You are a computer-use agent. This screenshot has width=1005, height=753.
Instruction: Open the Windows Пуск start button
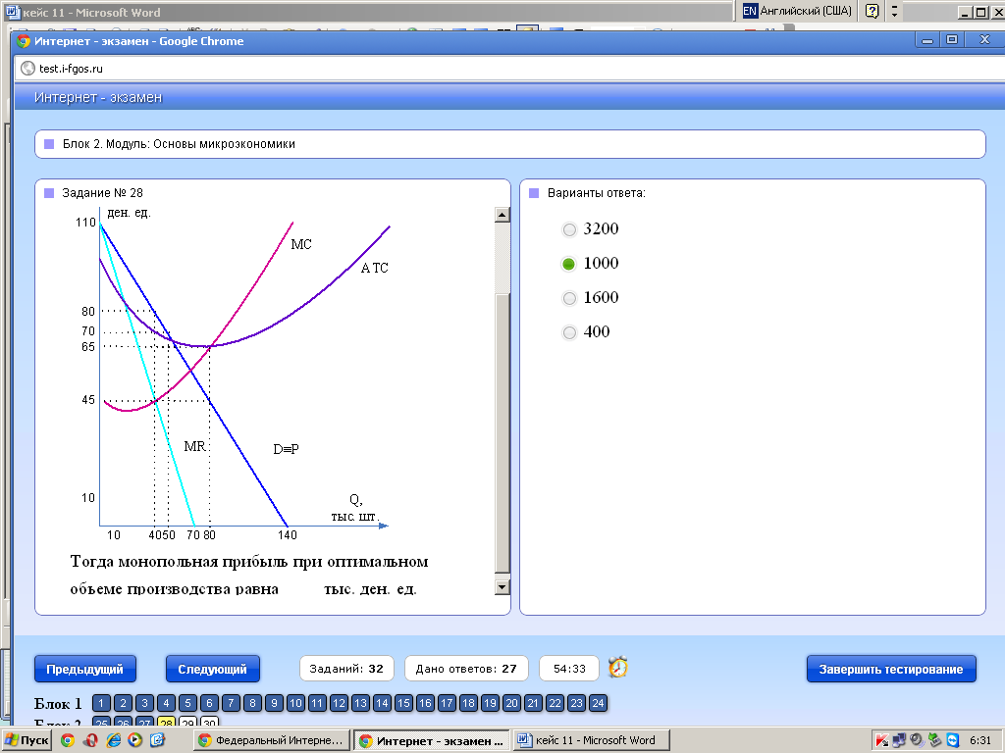click(x=26, y=741)
